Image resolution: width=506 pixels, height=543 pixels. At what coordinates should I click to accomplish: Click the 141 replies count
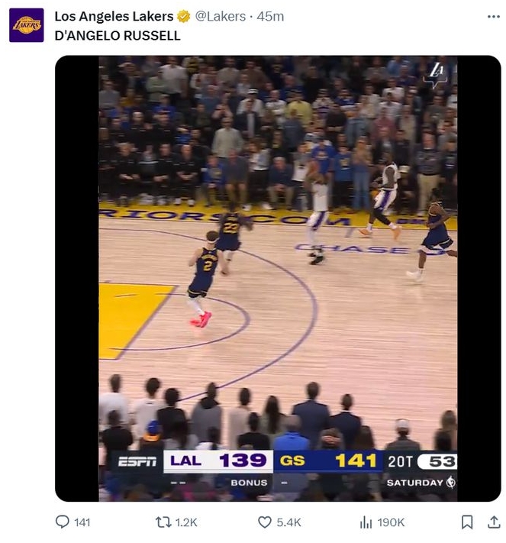pyautogui.click(x=82, y=522)
